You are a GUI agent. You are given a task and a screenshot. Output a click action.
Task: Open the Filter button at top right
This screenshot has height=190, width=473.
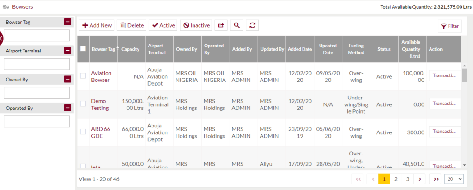450,26
